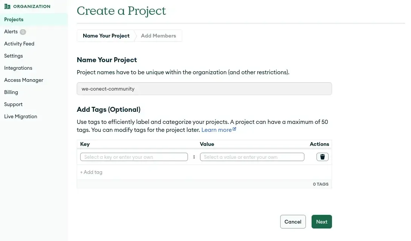Switch to Name Your Project step
Image resolution: width=411 pixels, height=241 pixels.
click(106, 36)
